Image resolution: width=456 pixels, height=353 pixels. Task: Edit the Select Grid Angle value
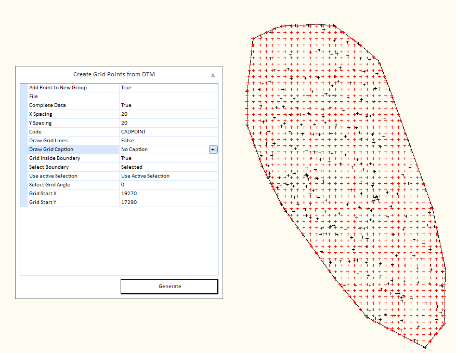tap(168, 185)
